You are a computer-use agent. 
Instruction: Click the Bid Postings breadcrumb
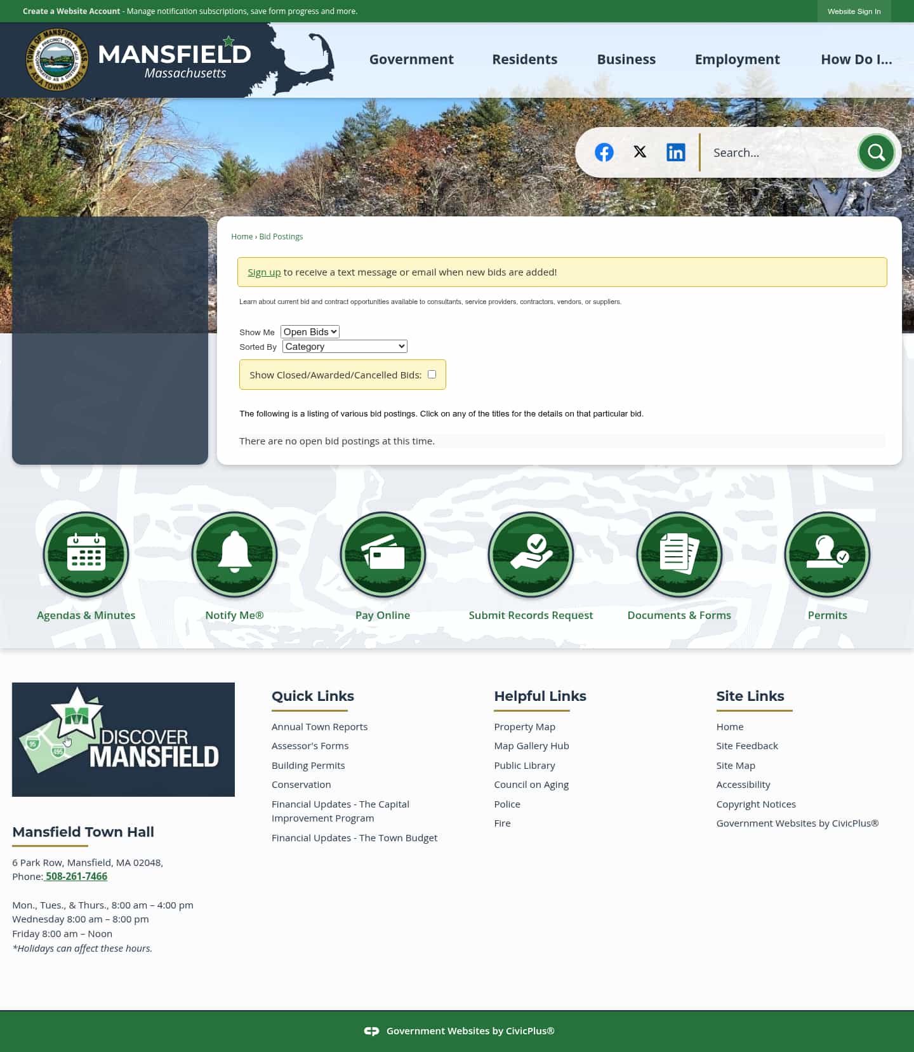281,236
